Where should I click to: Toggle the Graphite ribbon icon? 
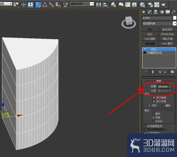pyautogui.click(x=121, y=5)
